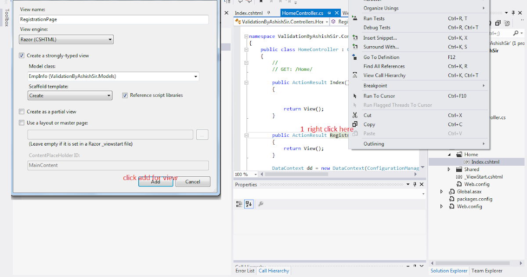This screenshot has width=527, height=277.
Task: Open Solution Explorer window position dropdown
Action: tap(507, 13)
